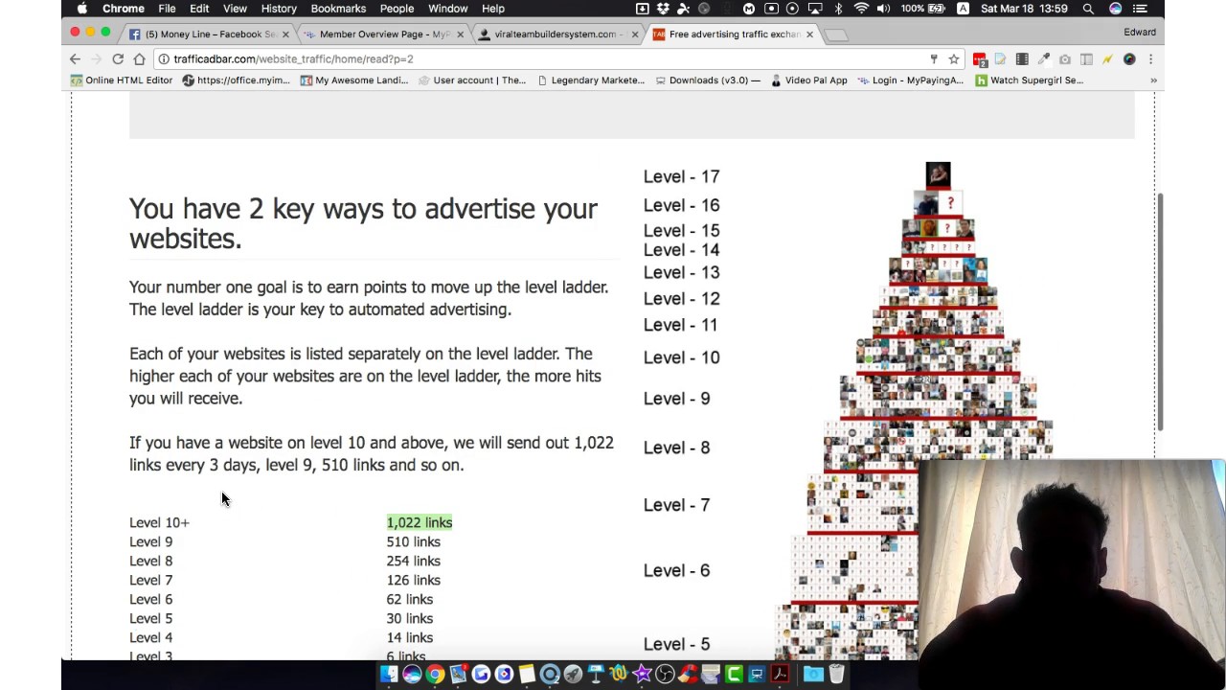Image resolution: width=1226 pixels, height=690 pixels.
Task: Open Adobe Acrobat in the dock
Action: click(x=780, y=675)
